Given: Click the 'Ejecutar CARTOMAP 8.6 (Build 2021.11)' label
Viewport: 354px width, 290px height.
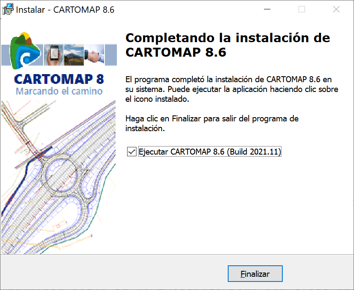Looking at the screenshot, I should tap(210, 152).
